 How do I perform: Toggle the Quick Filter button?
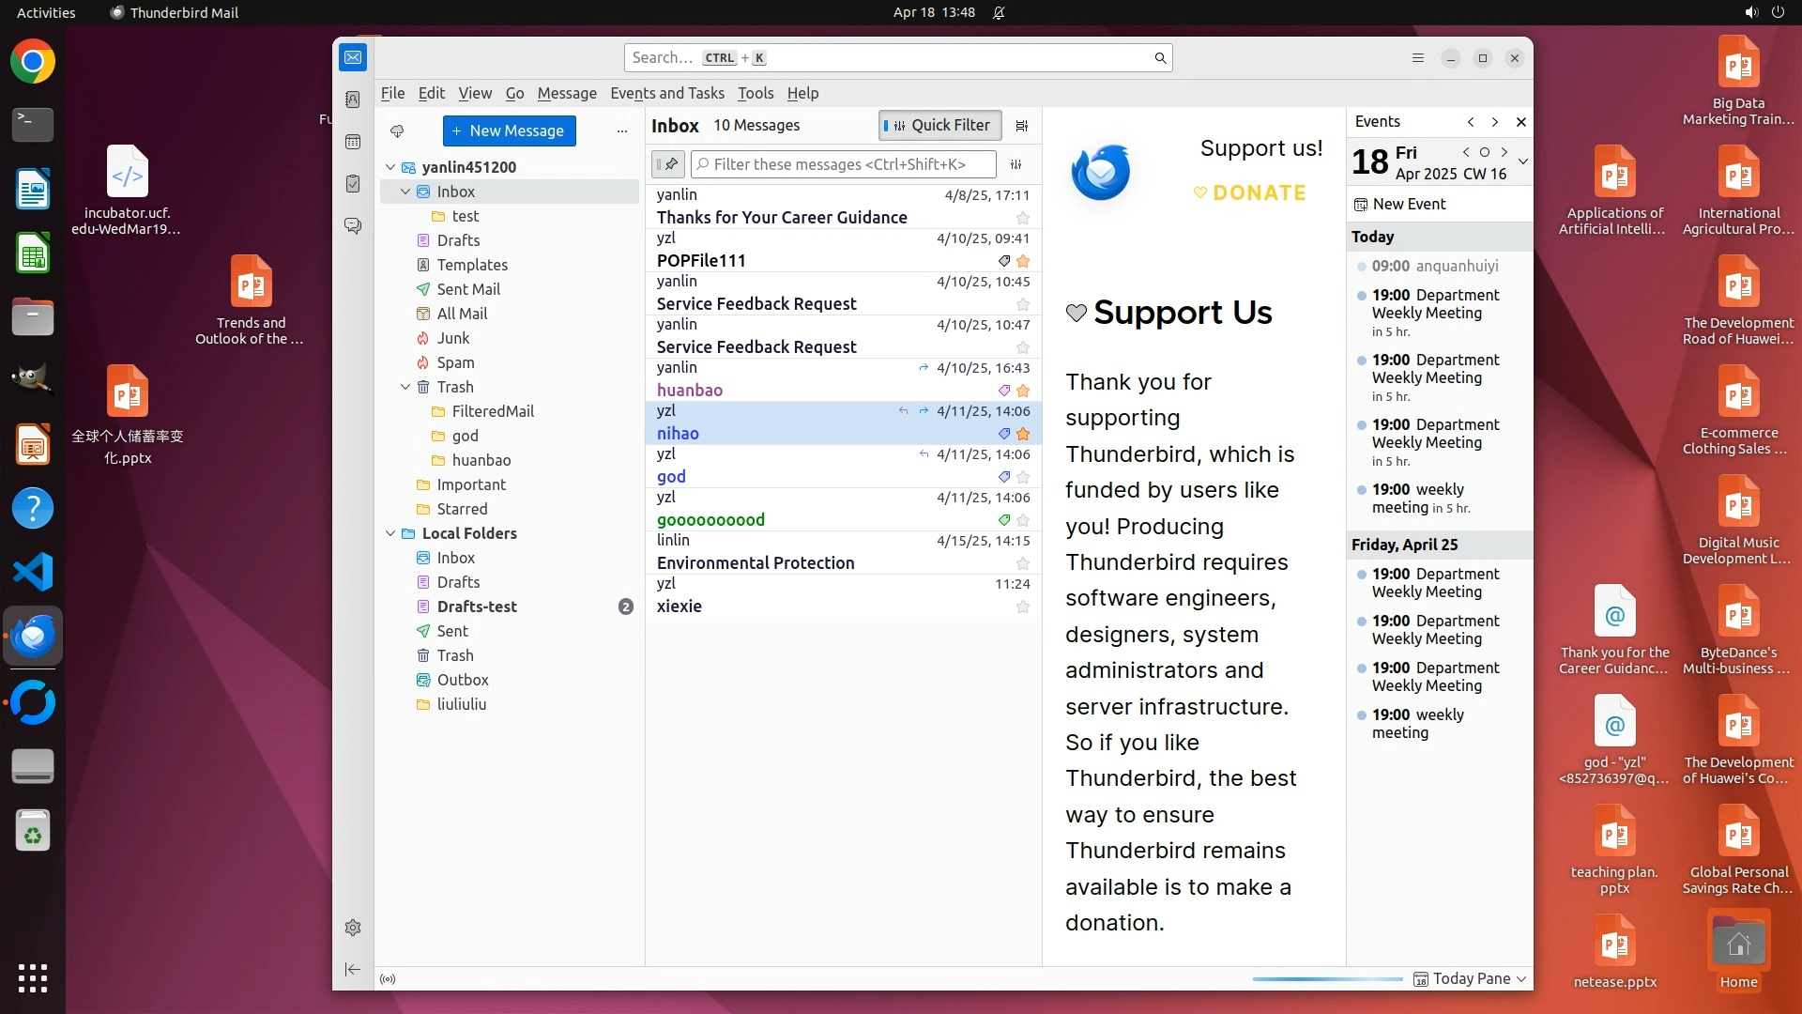(939, 126)
